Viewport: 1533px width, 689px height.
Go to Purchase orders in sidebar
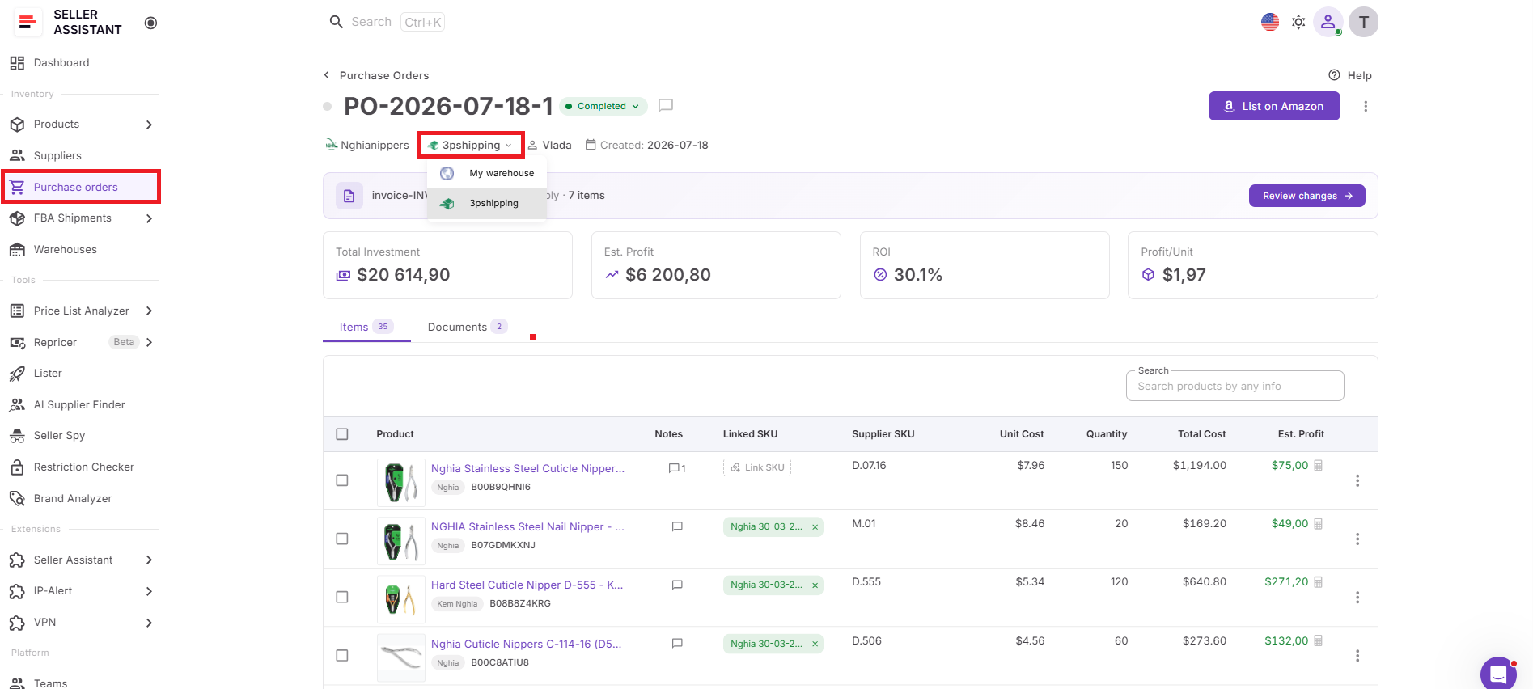(x=81, y=187)
